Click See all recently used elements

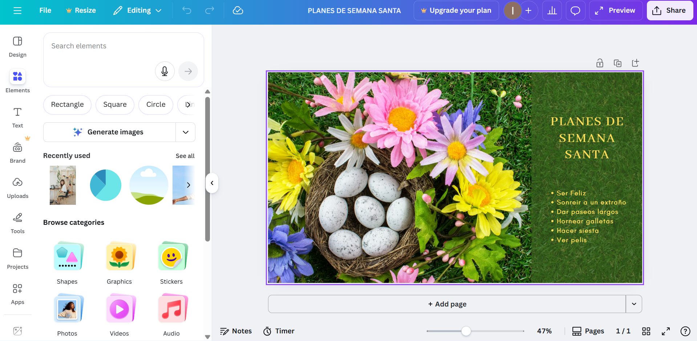(185, 156)
